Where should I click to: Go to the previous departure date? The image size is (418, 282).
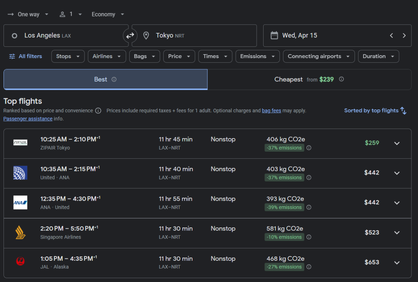(391, 36)
